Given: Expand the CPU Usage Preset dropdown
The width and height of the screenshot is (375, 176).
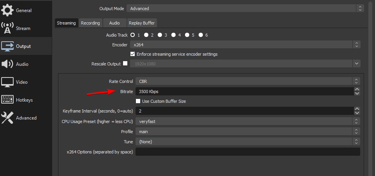Looking at the screenshot, I should tap(247, 121).
